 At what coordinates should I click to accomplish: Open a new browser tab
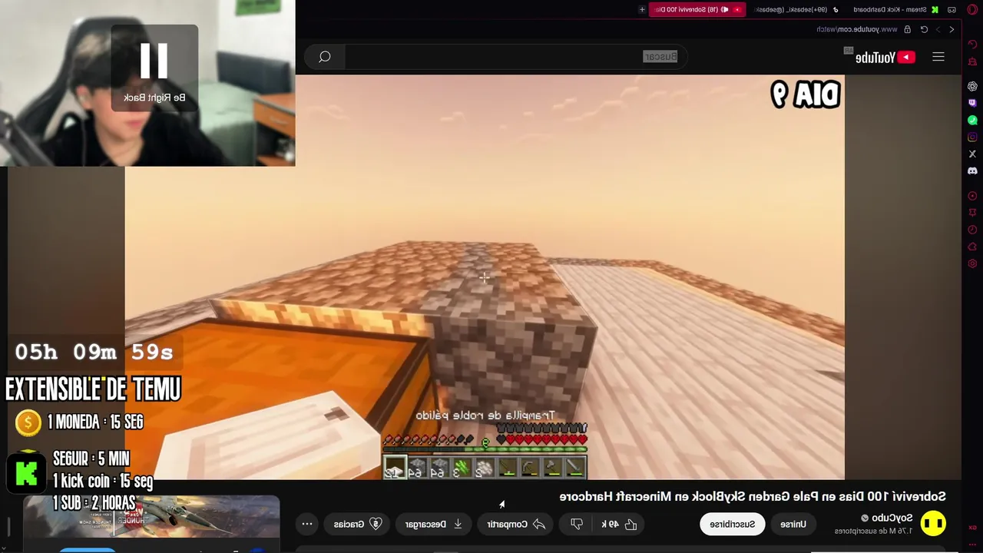pos(642,9)
